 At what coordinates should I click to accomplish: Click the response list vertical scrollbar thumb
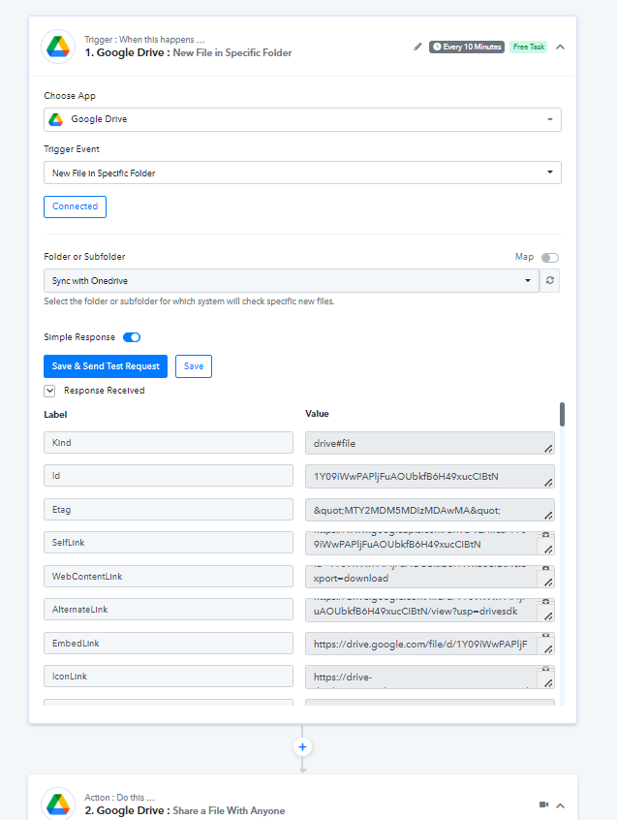click(562, 414)
